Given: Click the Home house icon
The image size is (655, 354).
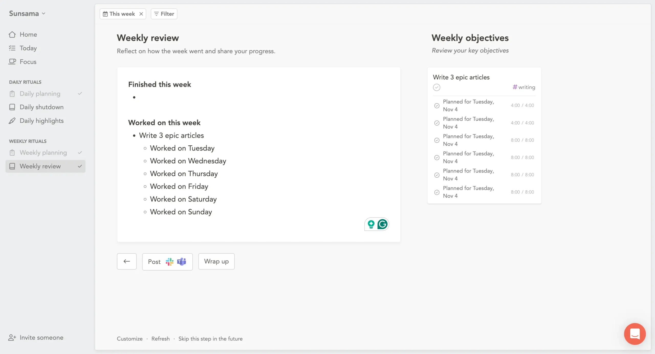Looking at the screenshot, I should coord(12,35).
